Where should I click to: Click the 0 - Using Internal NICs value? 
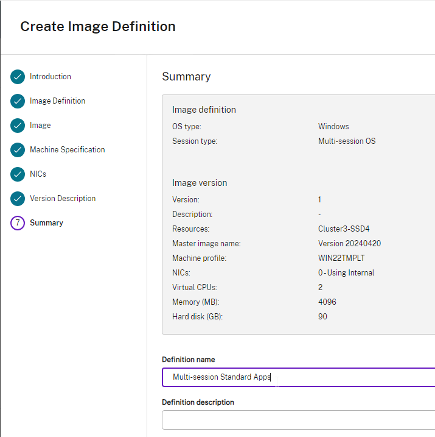point(346,273)
